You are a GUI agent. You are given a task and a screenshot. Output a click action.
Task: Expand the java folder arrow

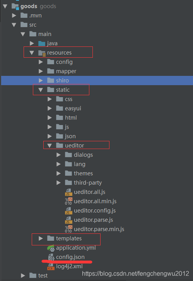tap(32, 43)
